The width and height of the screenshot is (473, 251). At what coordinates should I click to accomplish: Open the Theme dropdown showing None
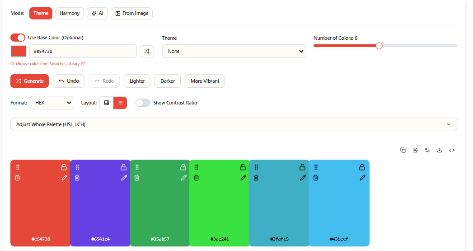tap(234, 51)
